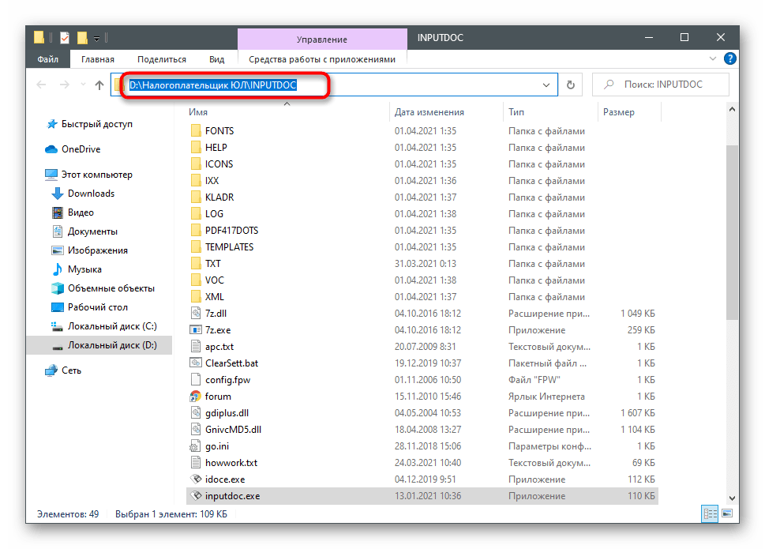This screenshot has width=765, height=549.
Task: Expand the ribbon with the chevron
Action: coord(713,58)
